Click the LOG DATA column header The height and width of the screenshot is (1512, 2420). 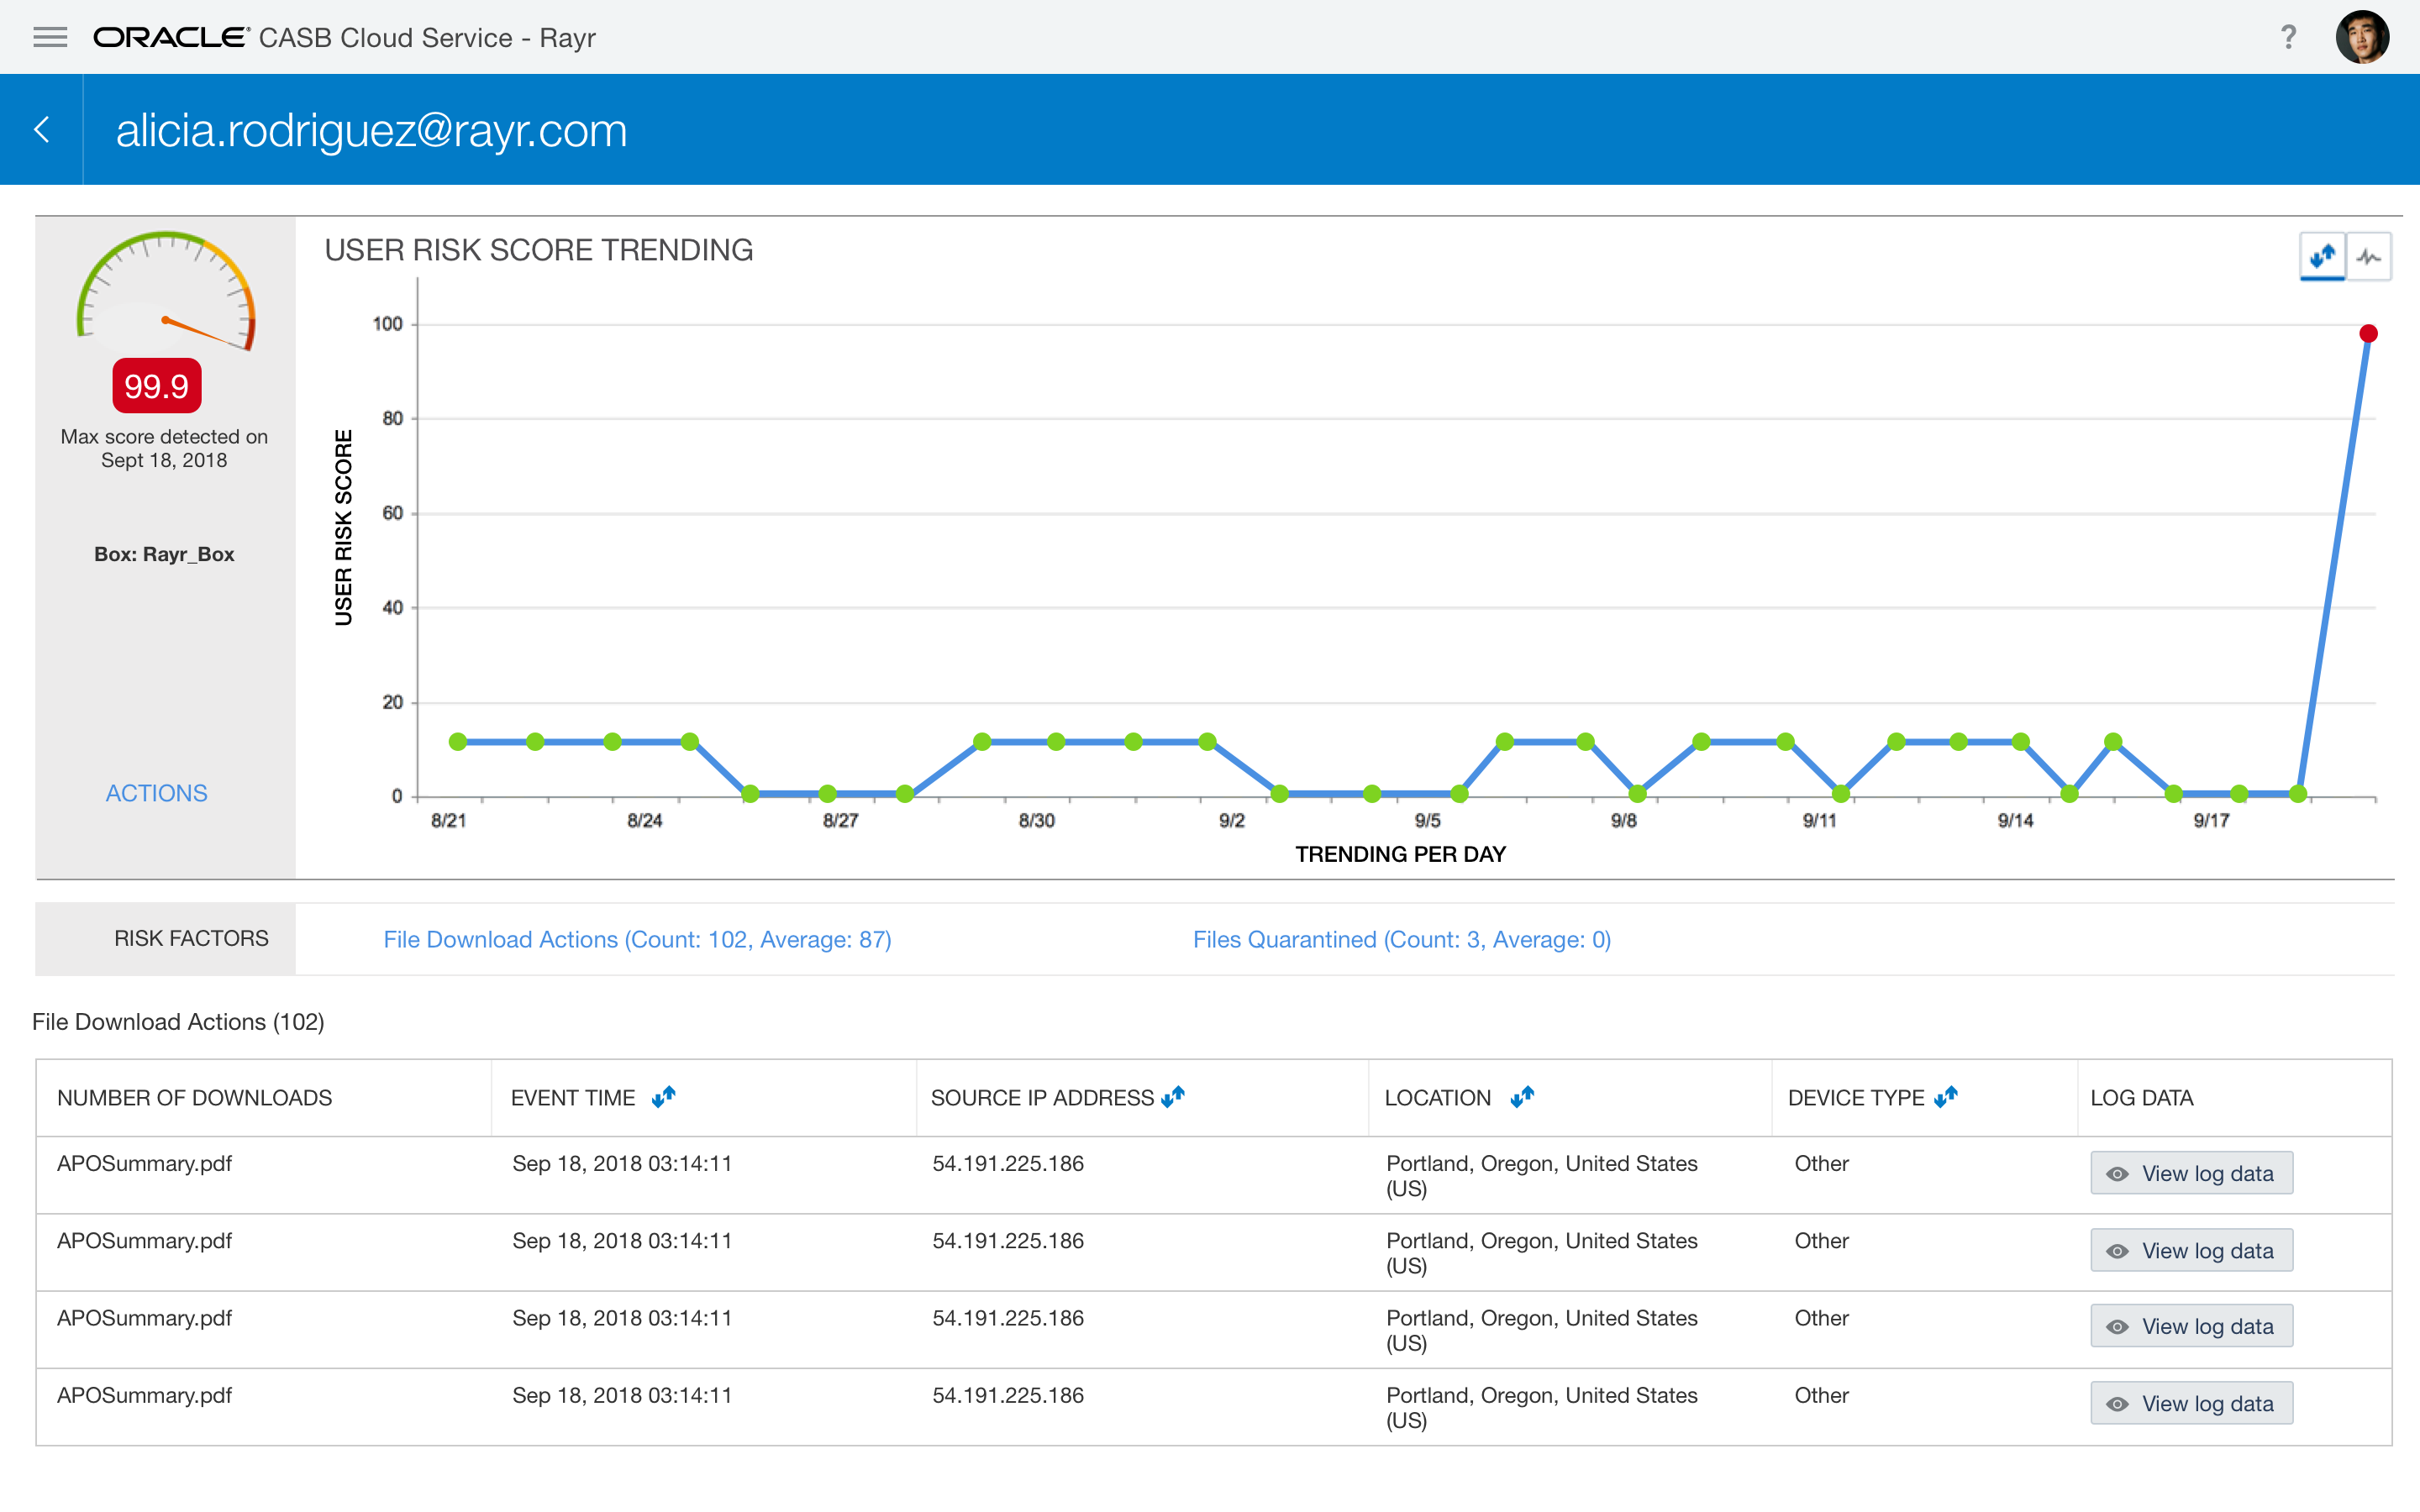click(2141, 1097)
